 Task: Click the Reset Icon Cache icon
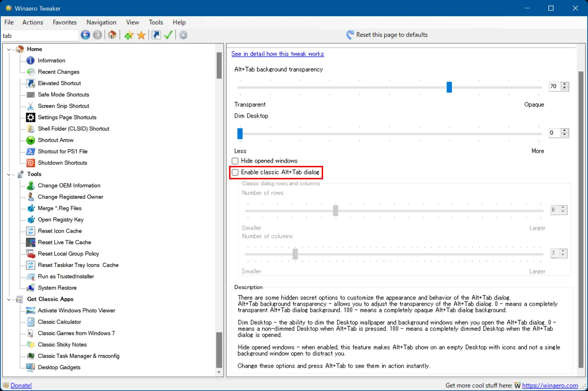(31, 231)
